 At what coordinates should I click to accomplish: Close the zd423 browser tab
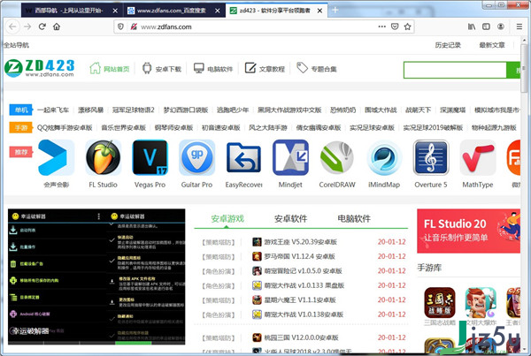click(319, 11)
